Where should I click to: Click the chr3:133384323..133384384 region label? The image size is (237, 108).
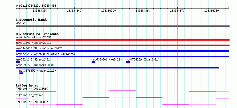pos(36,6)
